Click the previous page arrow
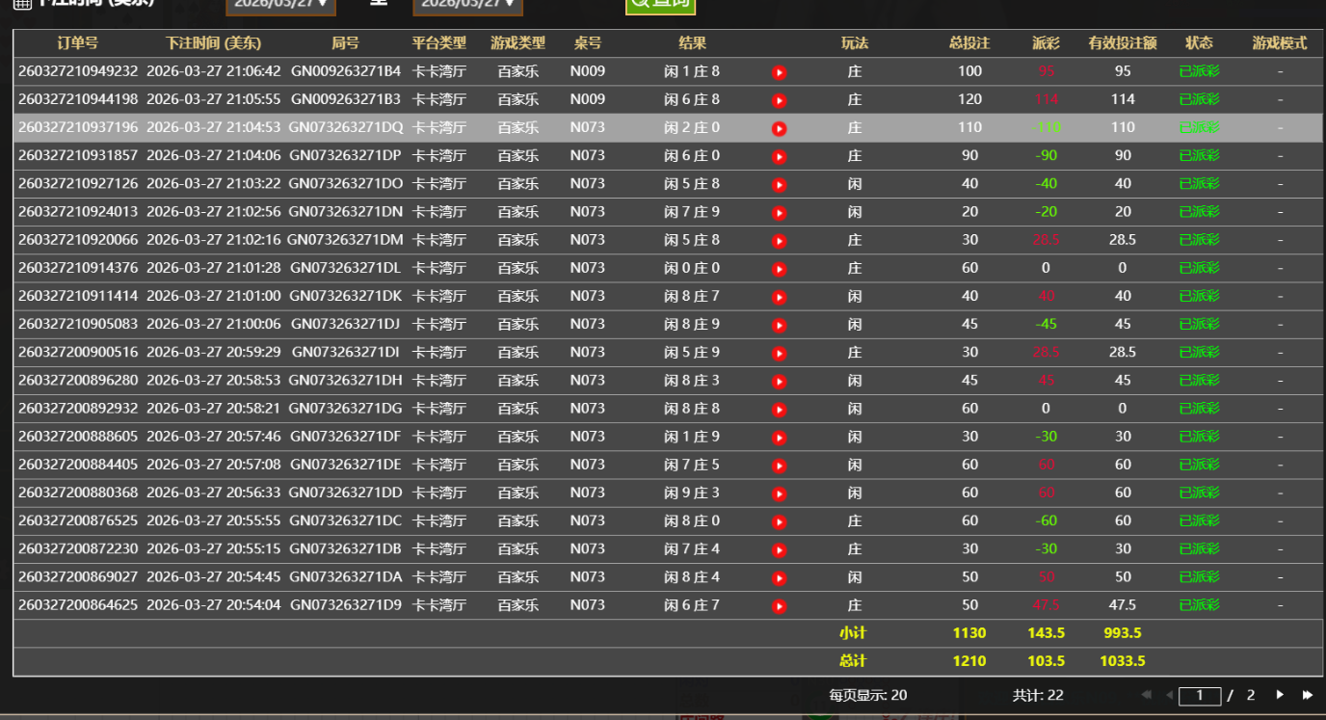This screenshot has height=720, width=1326. point(1169,695)
